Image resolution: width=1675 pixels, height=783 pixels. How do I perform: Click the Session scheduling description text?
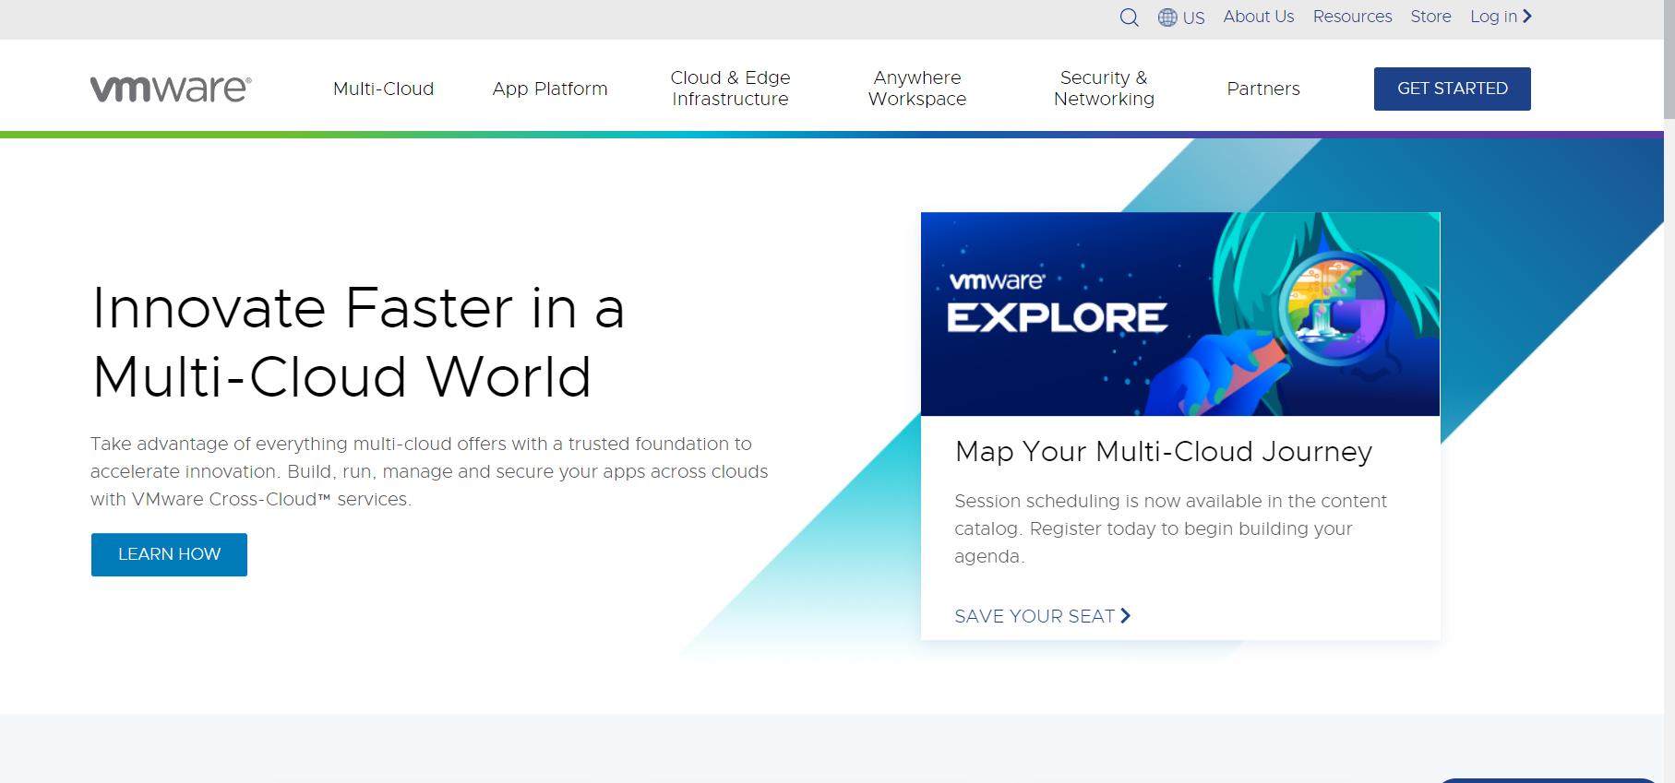(1170, 528)
